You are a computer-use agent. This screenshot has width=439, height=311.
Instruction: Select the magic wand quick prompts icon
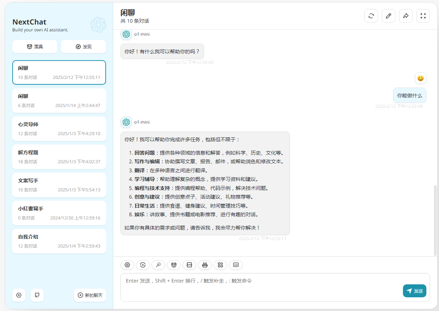(x=158, y=265)
